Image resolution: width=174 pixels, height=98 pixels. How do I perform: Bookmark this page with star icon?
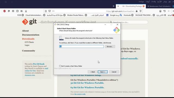(46, 11)
